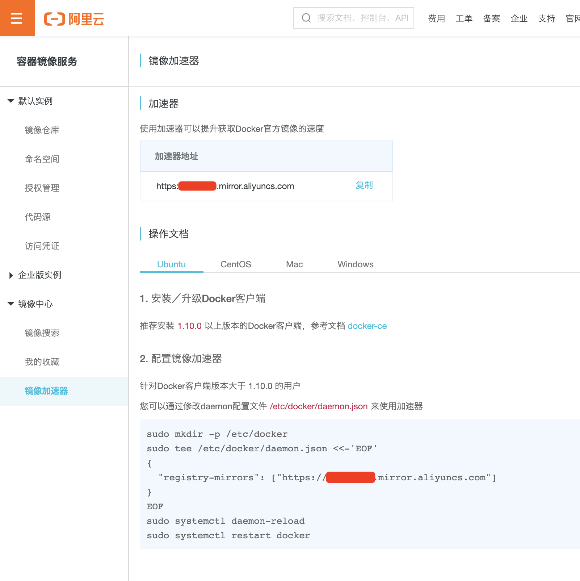Open the 费用 top menu
Viewport: 580px width, 581px height.
(x=436, y=18)
